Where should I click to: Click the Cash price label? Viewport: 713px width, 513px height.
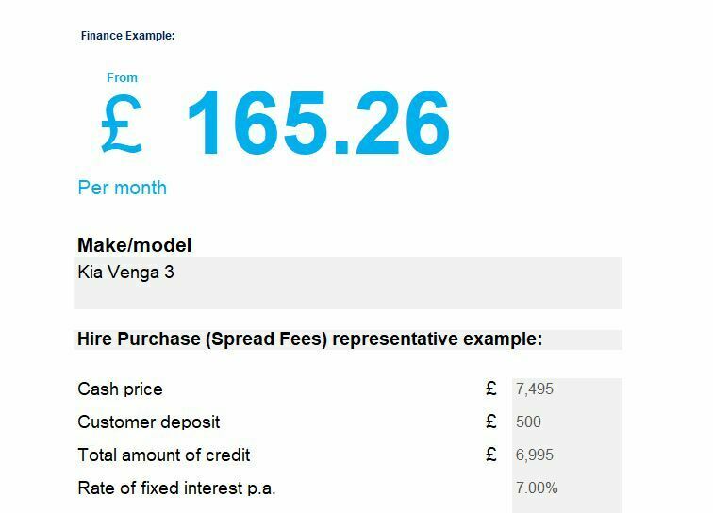click(x=120, y=389)
